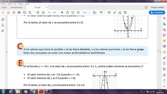Open the sign document pen tool
Image resolution: width=167 pixels, height=94 pixels.
click(120, 13)
